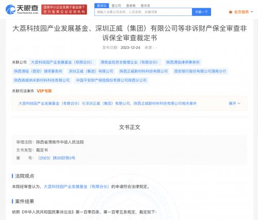Viewport: 258px width, 220px height.
Task: Open 渭南金控资本管理企业（有限合伙）tag
Action: tap(130, 62)
